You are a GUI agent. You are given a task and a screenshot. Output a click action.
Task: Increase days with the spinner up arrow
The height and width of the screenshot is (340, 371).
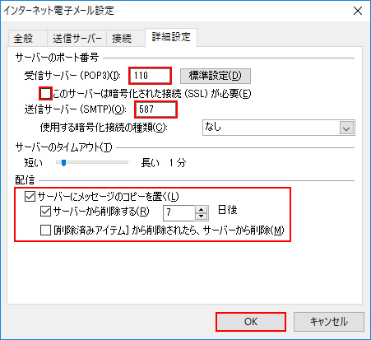click(202, 210)
